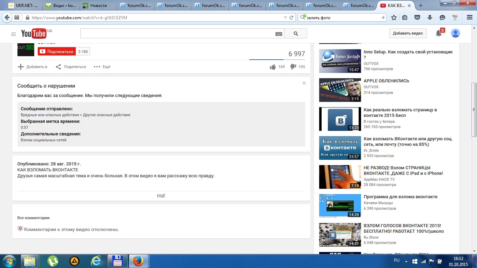Click the YouTube logo
Image resolution: width=477 pixels, height=268 pixels.
pyautogui.click(x=34, y=33)
